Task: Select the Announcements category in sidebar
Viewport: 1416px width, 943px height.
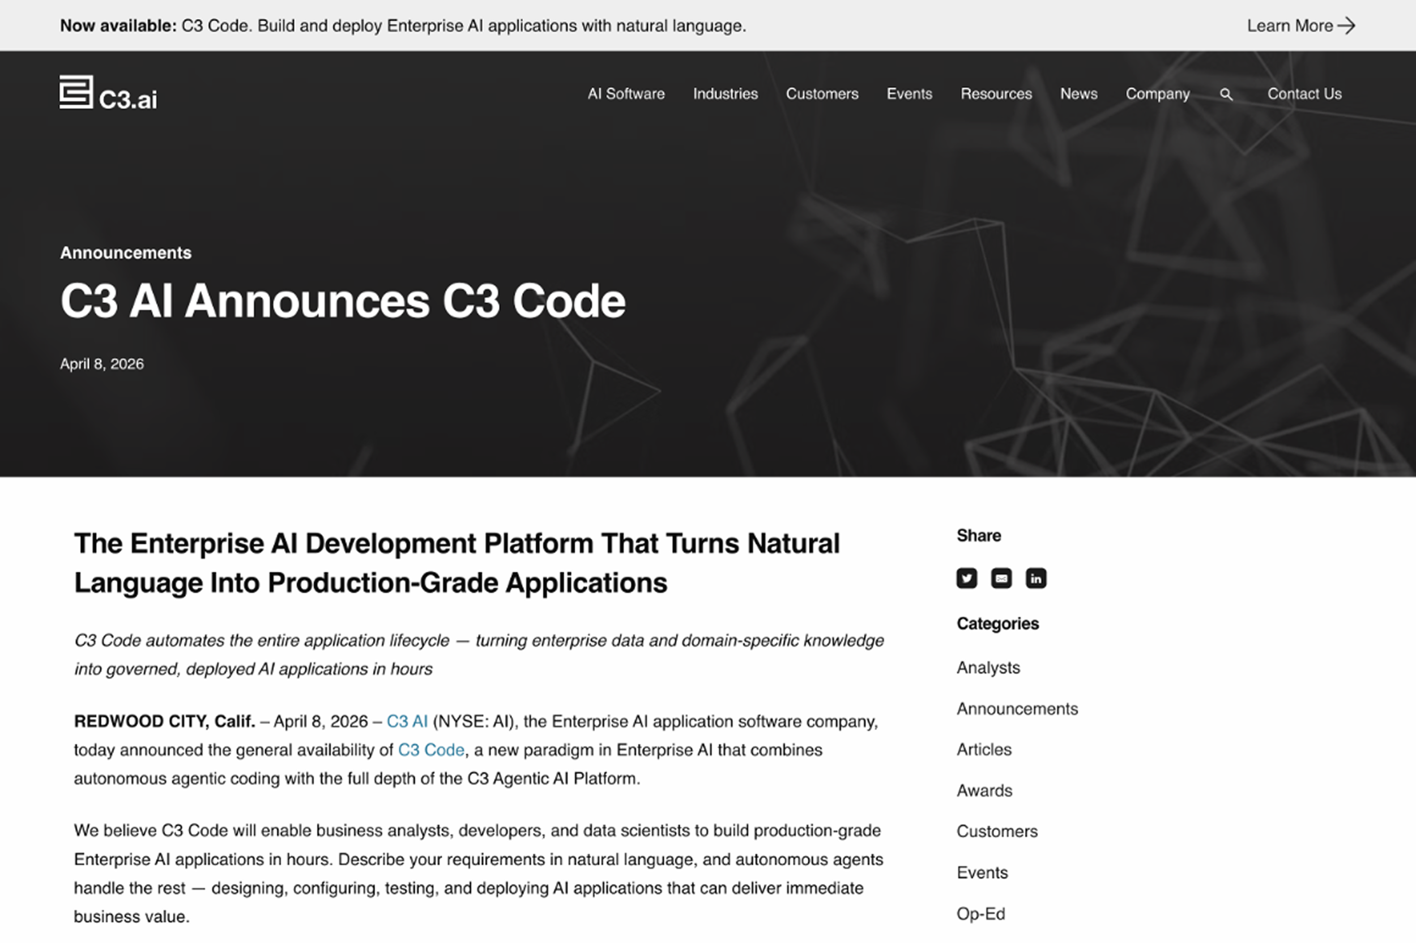Action: 1017,709
